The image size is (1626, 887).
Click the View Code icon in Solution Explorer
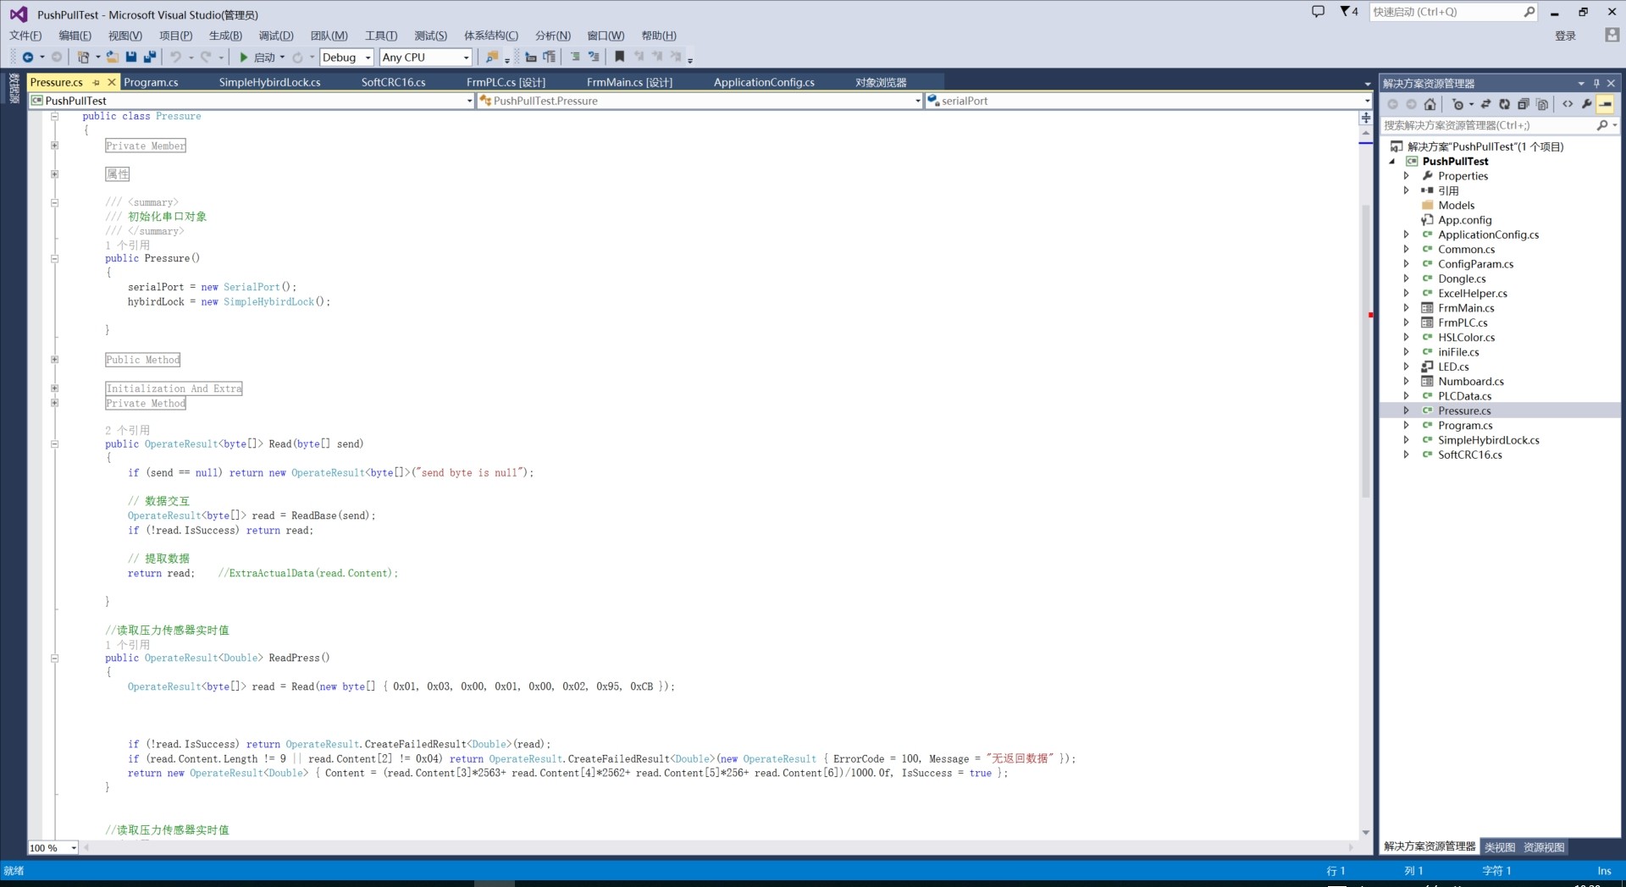tap(1568, 104)
